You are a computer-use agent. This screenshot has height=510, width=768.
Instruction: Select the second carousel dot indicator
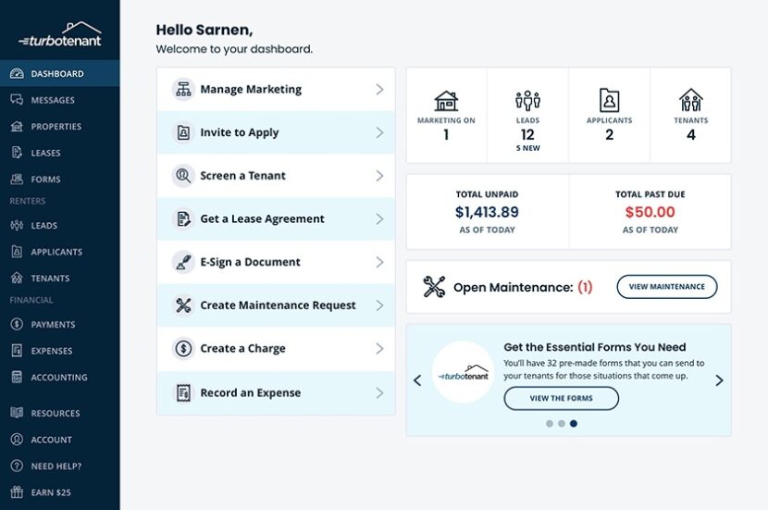pos(562,424)
